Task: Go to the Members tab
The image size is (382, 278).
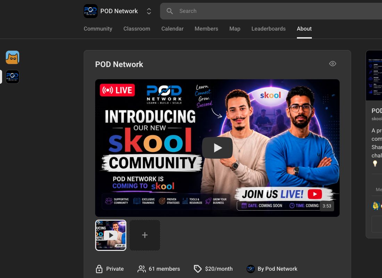Action: [206, 28]
